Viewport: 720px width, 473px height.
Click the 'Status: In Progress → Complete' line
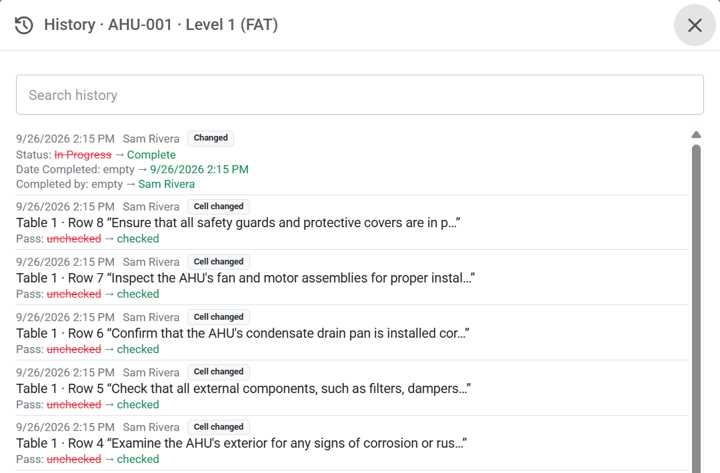tap(96, 155)
